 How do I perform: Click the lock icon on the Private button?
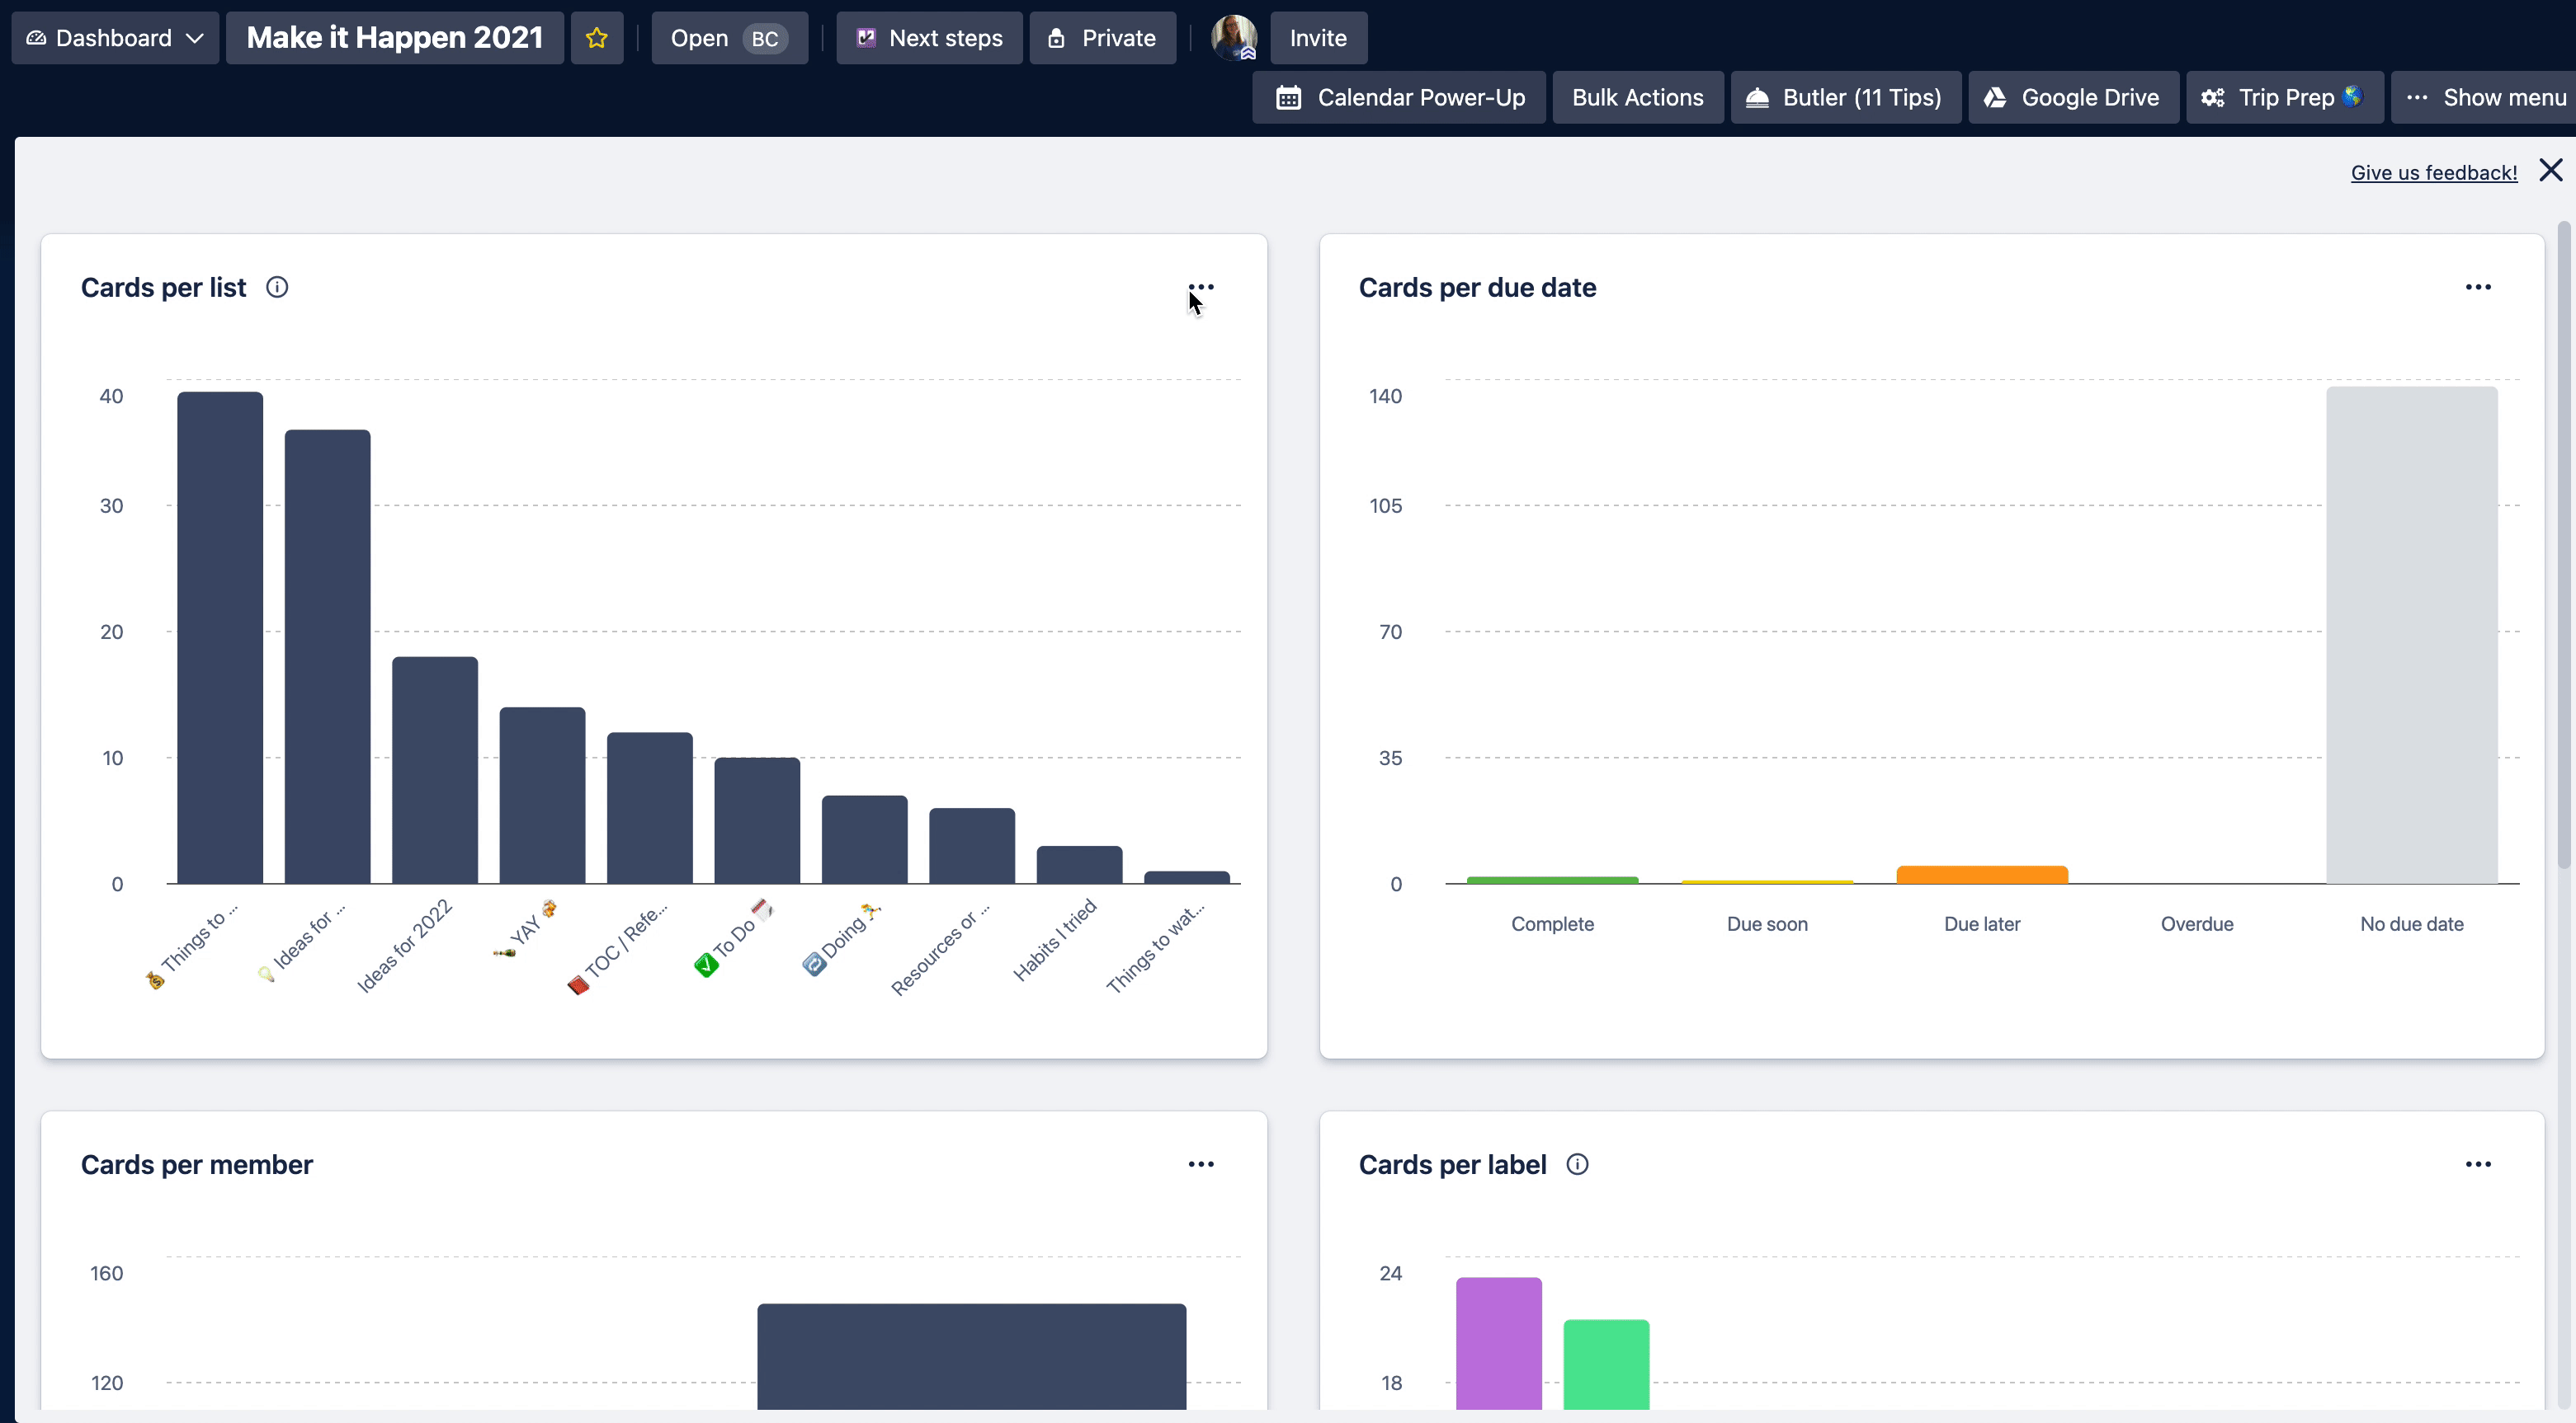click(x=1056, y=38)
